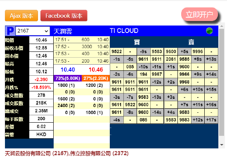The width and height of the screenshot is (227, 163).
Task: Click the 現價 value 10.46
Action: click(41, 40)
